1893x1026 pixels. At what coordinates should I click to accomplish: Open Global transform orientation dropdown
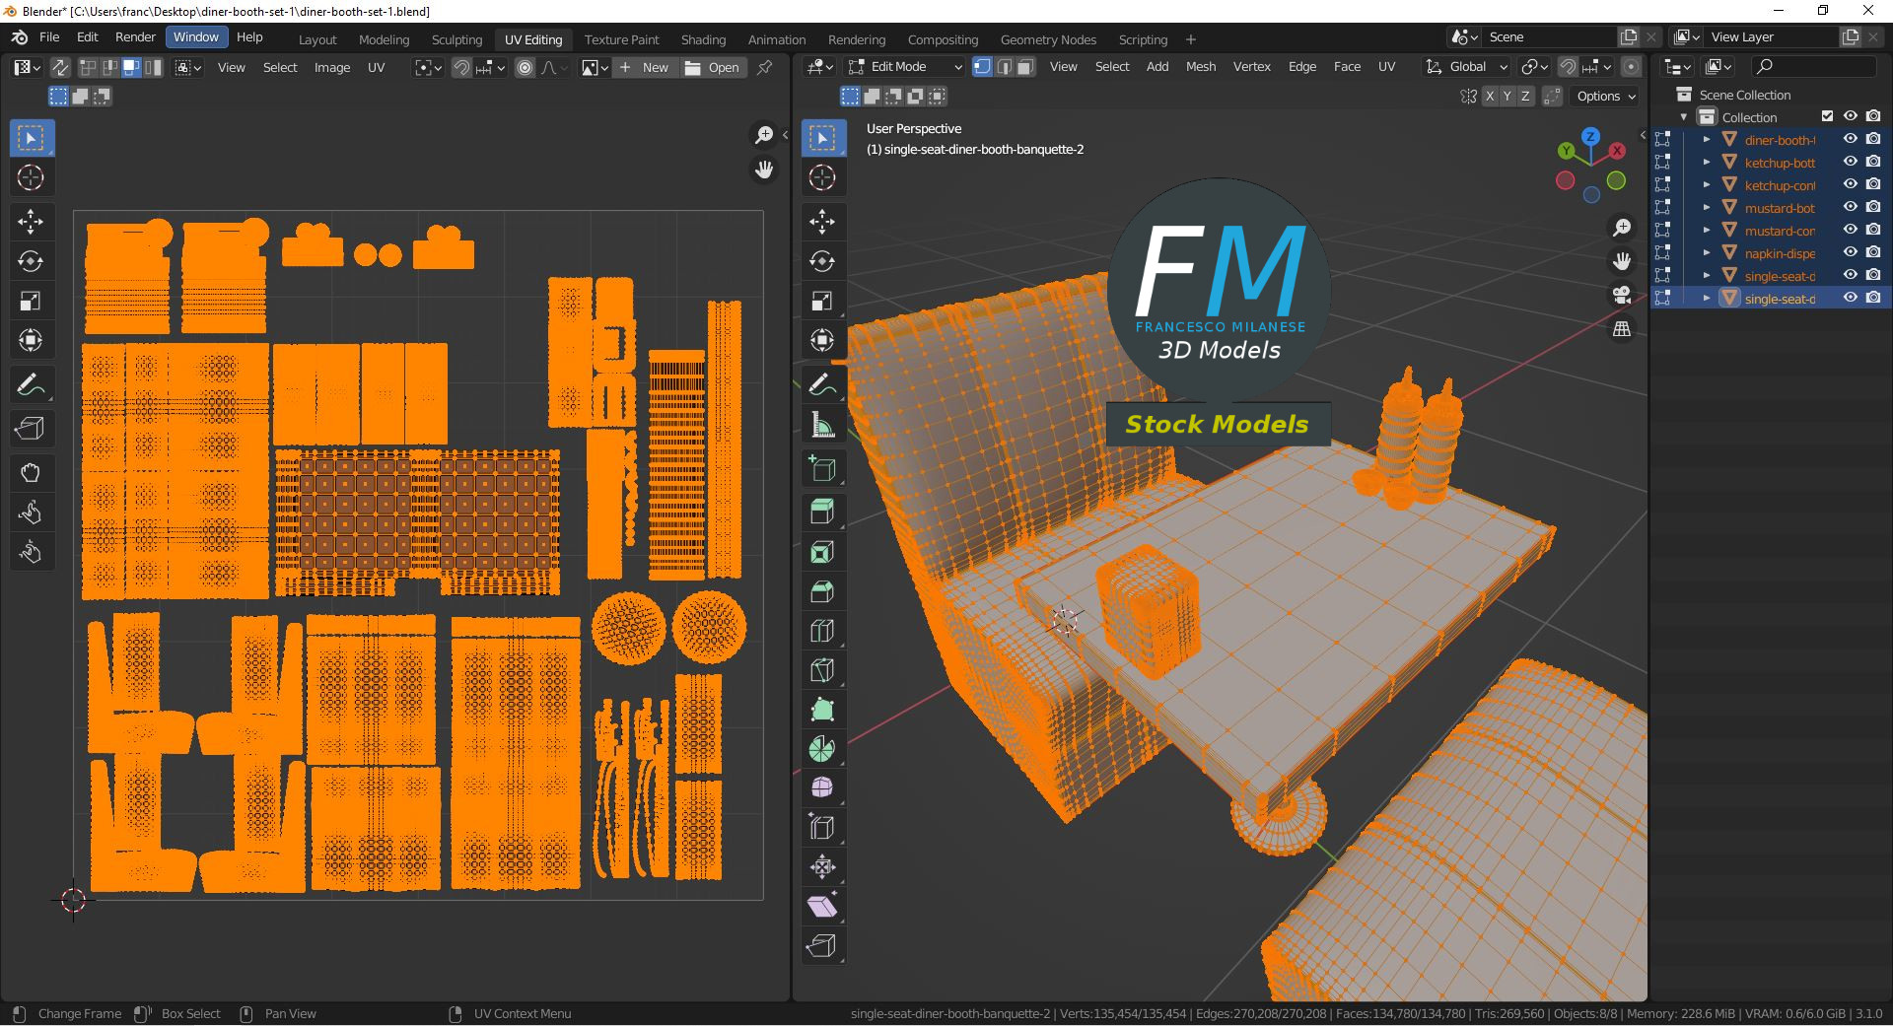pos(1467,67)
